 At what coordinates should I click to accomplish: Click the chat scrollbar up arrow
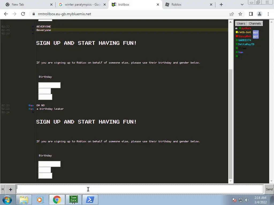point(230,22)
